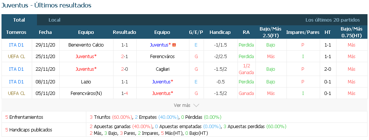Open Los últimos 20 partidos selector
Image resolution: width=369 pixels, height=140 pixels.
tap(332, 20)
